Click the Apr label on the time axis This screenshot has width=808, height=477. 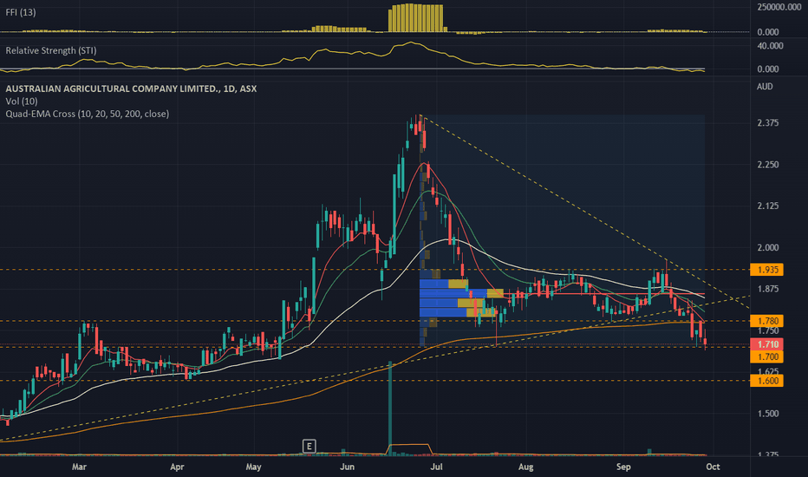[177, 467]
